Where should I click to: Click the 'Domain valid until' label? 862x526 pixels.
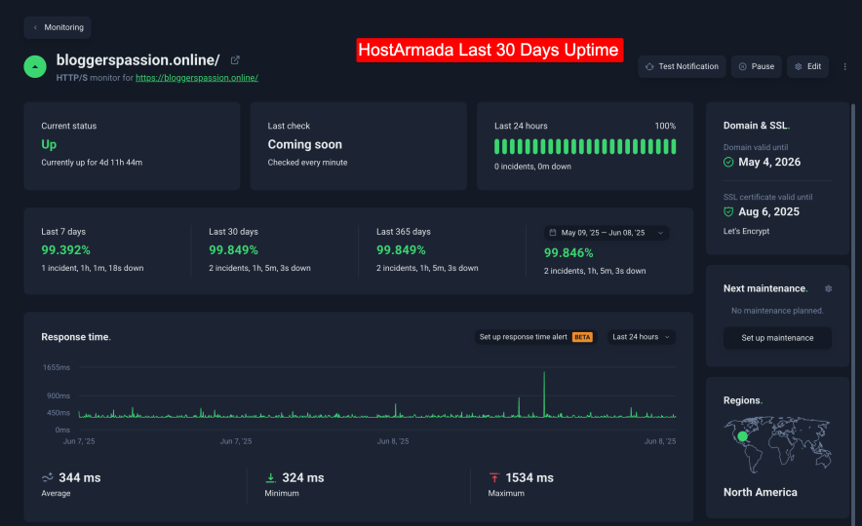756,147
